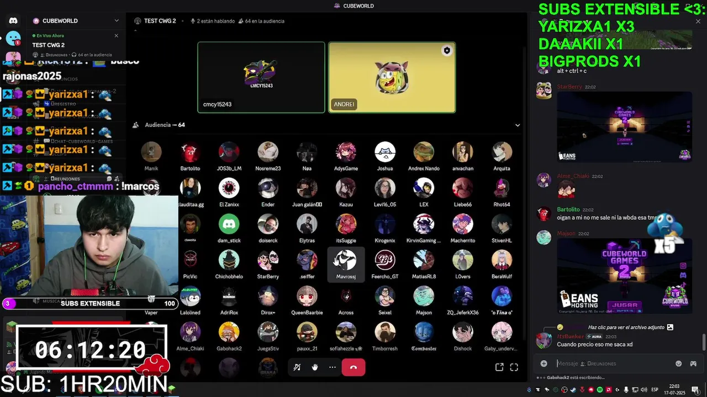Viewport: 707px width, 397px height.
Task: Disconnect with the red hang-up button
Action: coord(353,367)
